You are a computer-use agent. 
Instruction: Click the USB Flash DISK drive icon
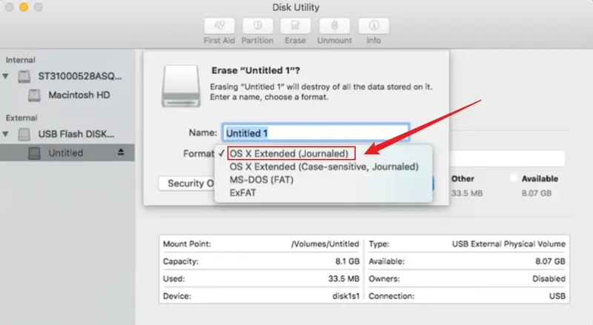[x=24, y=134]
